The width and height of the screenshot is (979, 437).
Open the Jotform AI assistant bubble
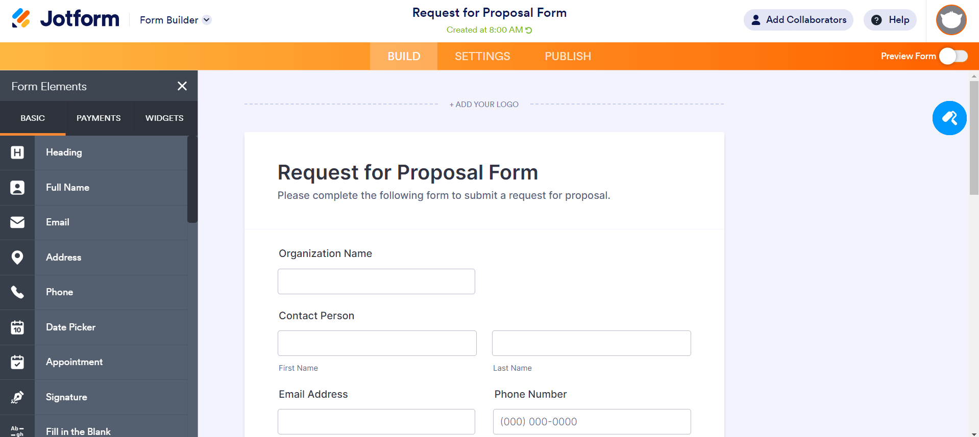click(949, 118)
